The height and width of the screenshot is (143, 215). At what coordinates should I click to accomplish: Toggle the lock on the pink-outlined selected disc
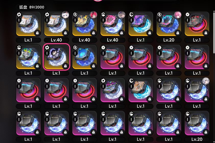(65, 66)
